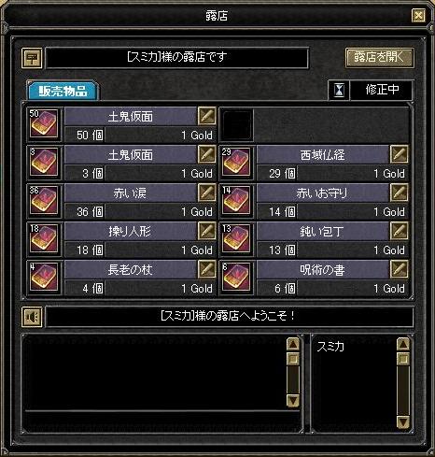Click the hourglass status icon

pos(339,91)
